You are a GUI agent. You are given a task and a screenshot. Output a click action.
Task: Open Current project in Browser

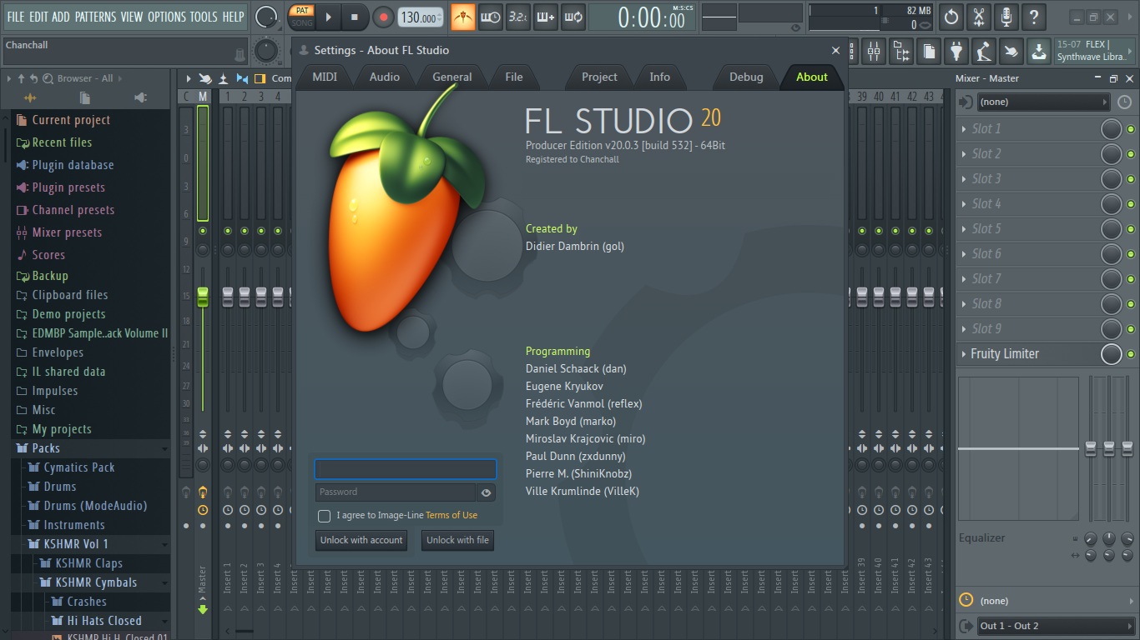71,120
